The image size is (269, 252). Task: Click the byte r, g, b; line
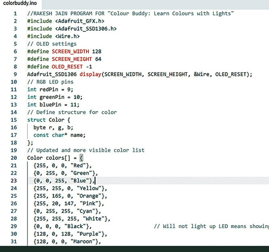click(53, 127)
